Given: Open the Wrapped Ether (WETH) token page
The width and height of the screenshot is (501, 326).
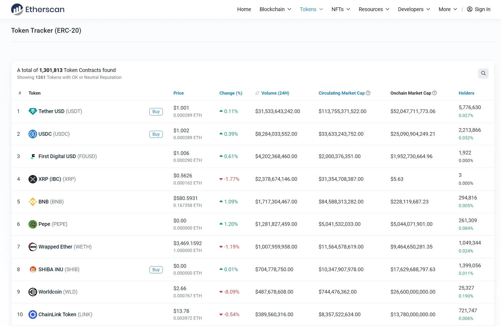Looking at the screenshot, I should pos(65,247).
